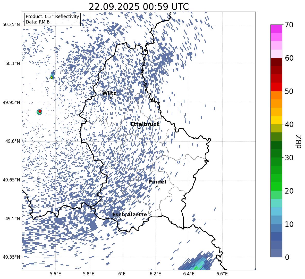
Task: Click the 49.5°N latitude label
Action: point(13,218)
